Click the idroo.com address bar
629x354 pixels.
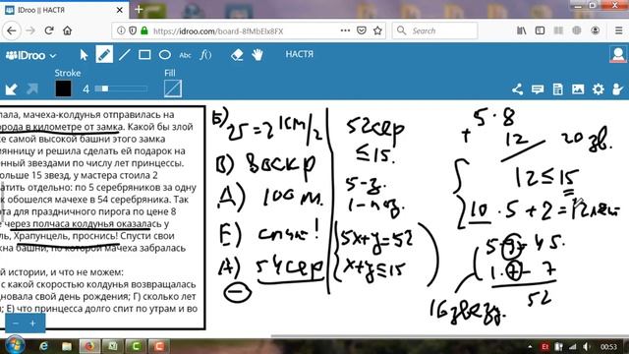(249, 30)
